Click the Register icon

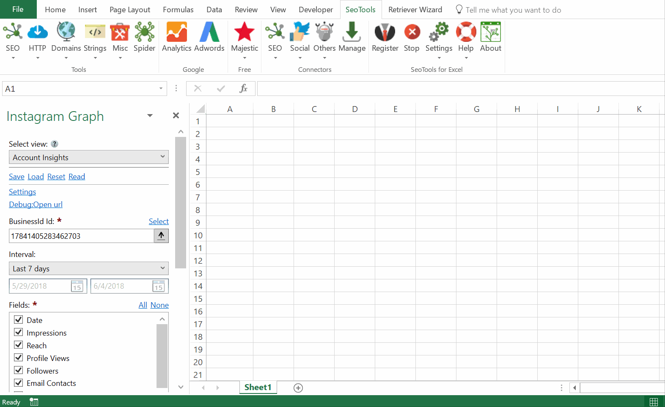pos(385,32)
